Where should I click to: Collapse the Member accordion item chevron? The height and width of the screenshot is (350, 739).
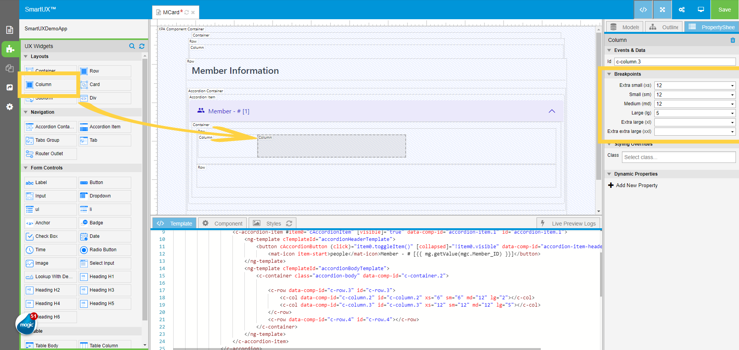(552, 111)
